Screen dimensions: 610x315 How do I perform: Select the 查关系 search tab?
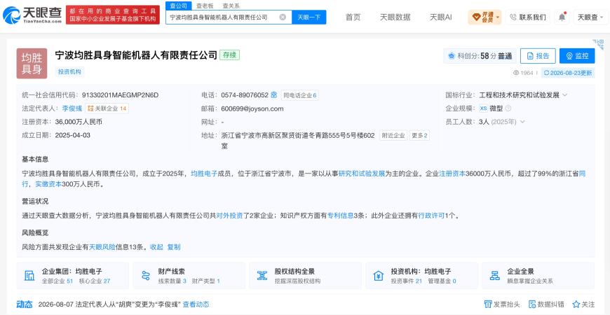click(x=231, y=6)
